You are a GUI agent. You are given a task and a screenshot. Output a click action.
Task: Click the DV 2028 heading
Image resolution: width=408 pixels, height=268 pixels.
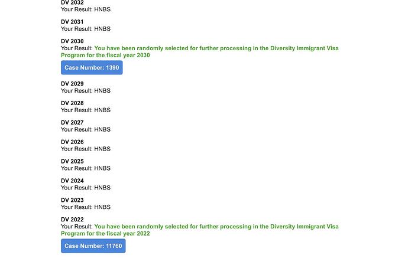pos(72,103)
